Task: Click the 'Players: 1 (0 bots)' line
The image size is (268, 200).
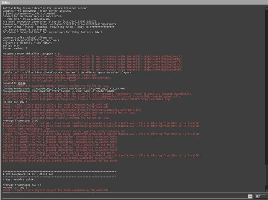Action: pyautogui.click(x=27, y=43)
